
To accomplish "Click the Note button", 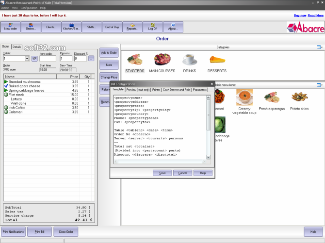I will pos(109,65).
